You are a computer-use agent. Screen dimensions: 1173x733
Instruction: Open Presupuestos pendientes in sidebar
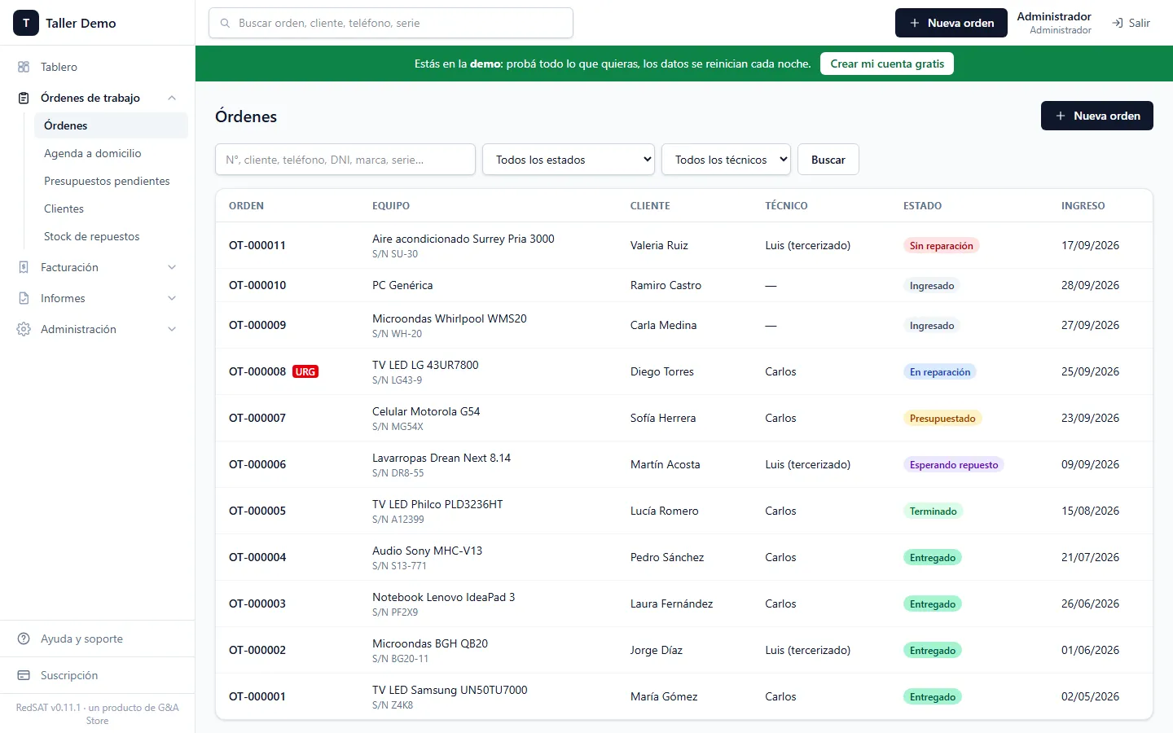pos(107,181)
